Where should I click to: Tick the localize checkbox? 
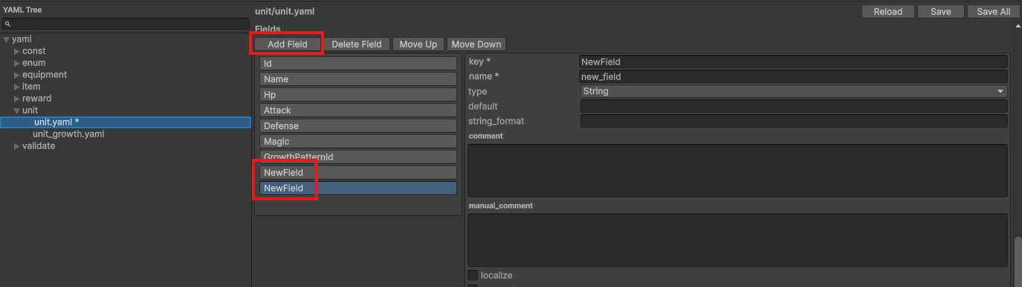473,275
